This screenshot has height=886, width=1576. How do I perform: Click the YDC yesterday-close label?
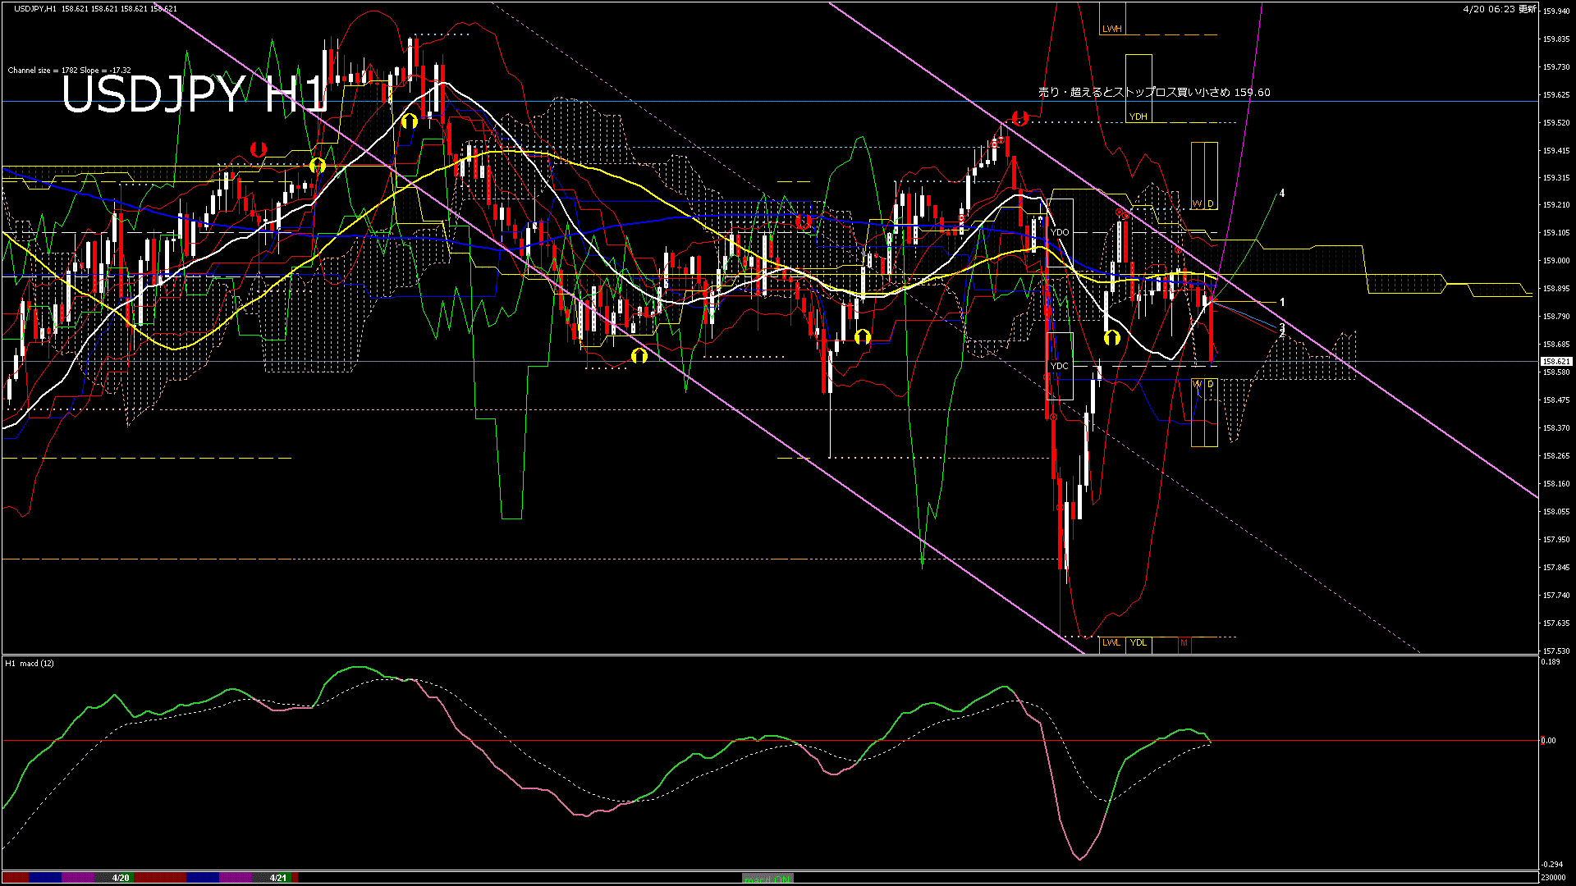tap(1060, 366)
